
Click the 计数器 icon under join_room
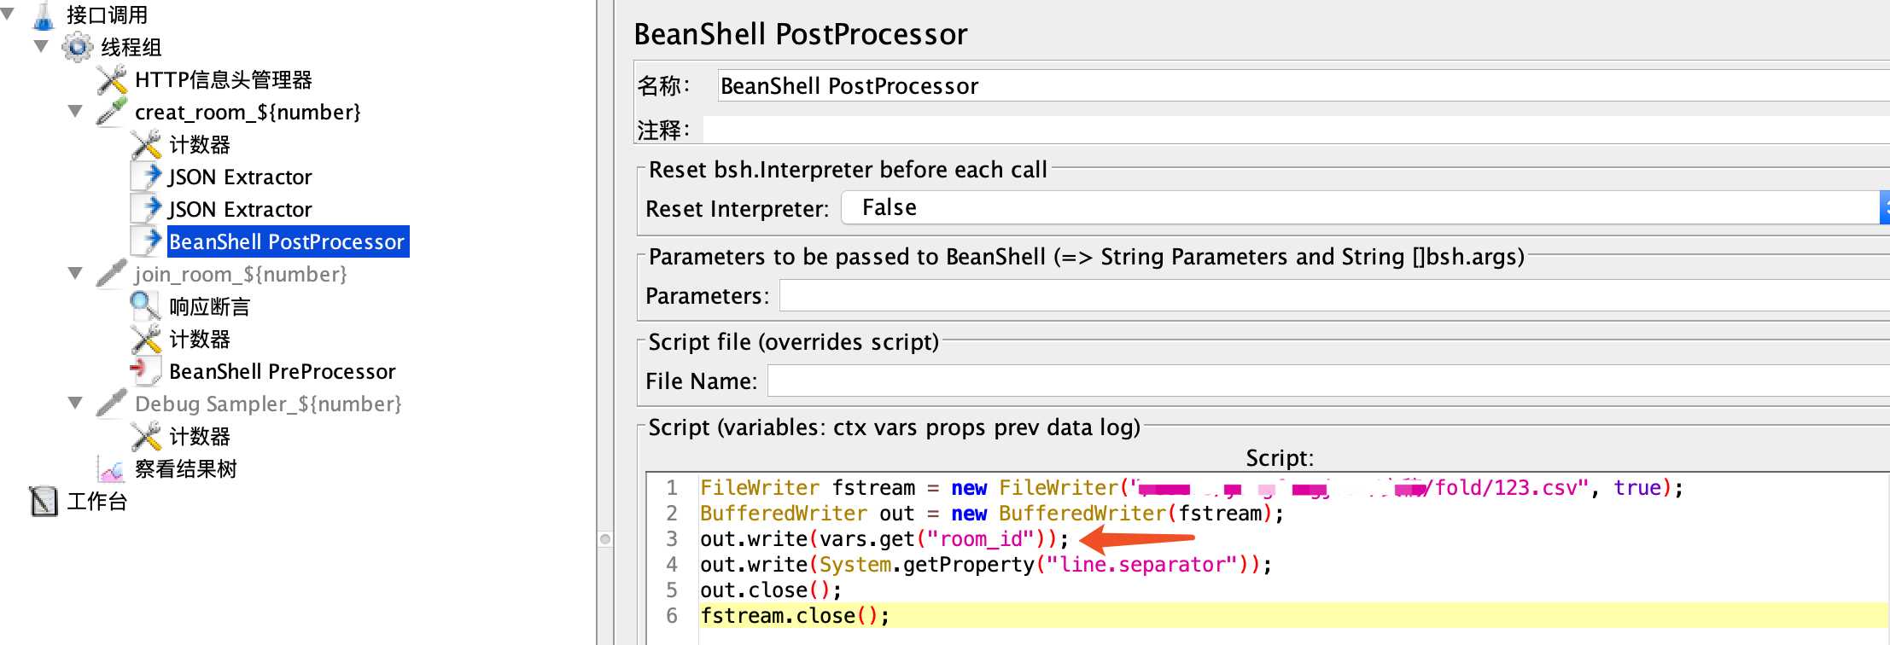point(146,339)
